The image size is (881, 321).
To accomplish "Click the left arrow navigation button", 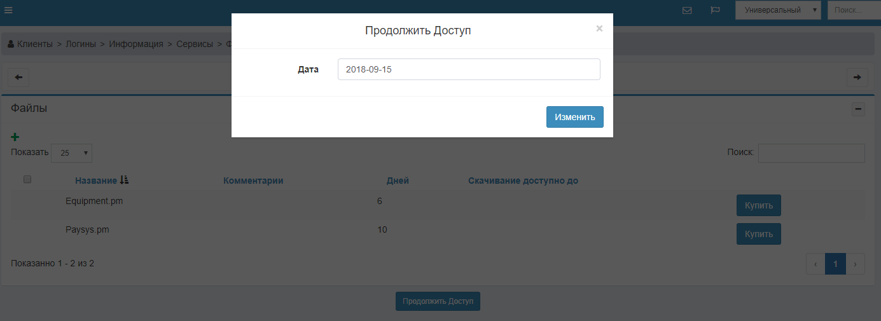I will (x=18, y=77).
